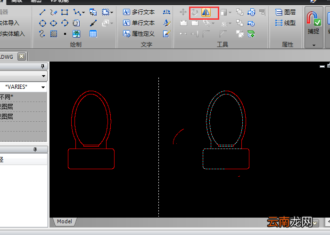Select the freehand sketch pencil tool
The width and height of the screenshot is (330, 235).
tap(53, 12)
